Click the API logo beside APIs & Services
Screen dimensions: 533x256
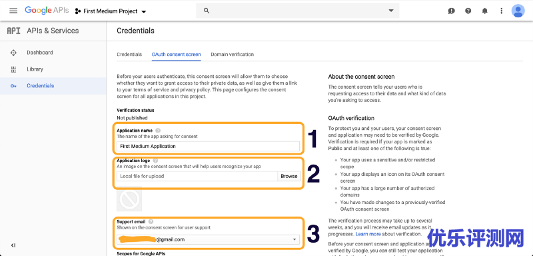click(13, 31)
